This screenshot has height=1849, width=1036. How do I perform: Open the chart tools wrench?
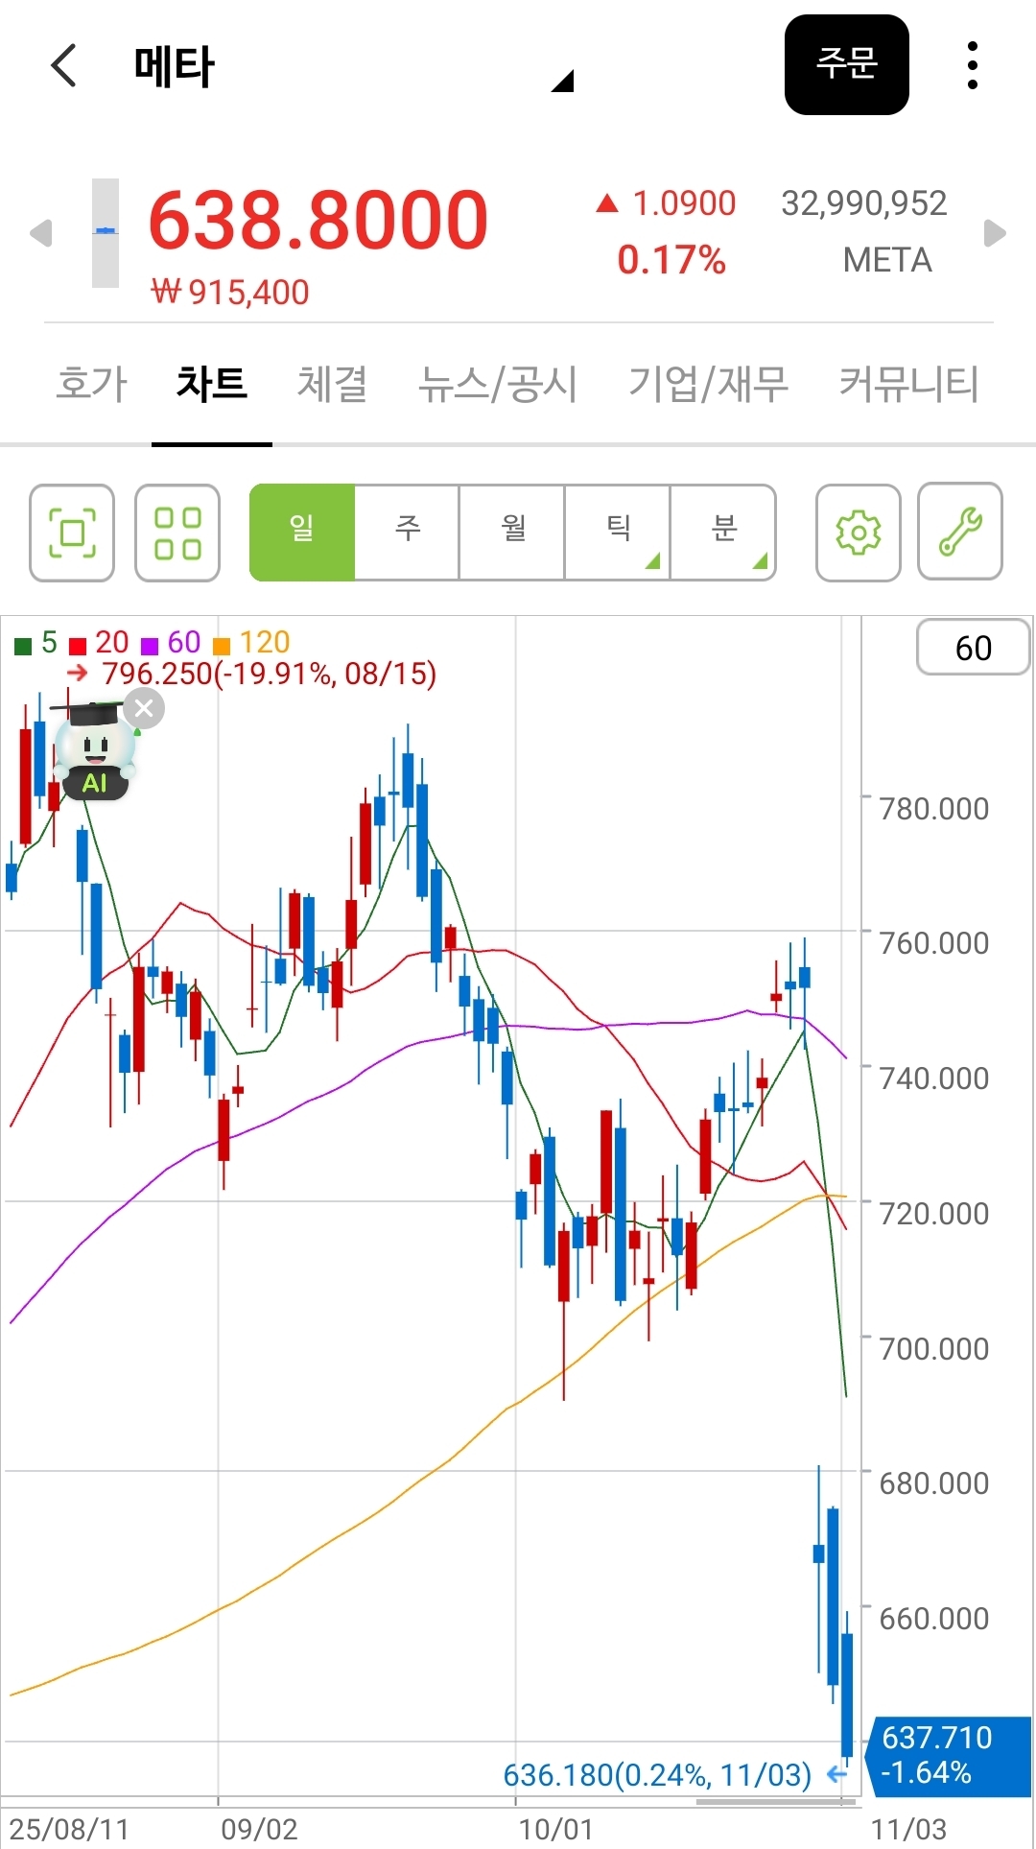[960, 533]
